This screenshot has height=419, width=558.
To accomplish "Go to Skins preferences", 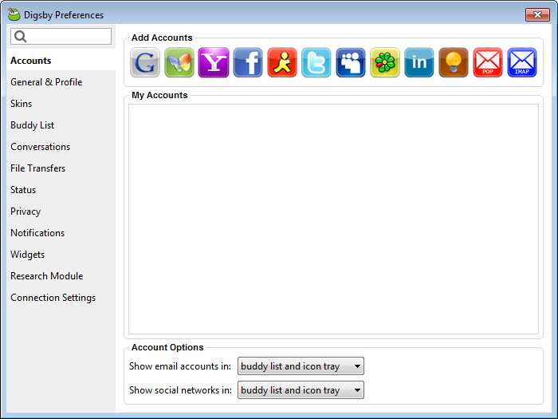I will pos(61,104).
